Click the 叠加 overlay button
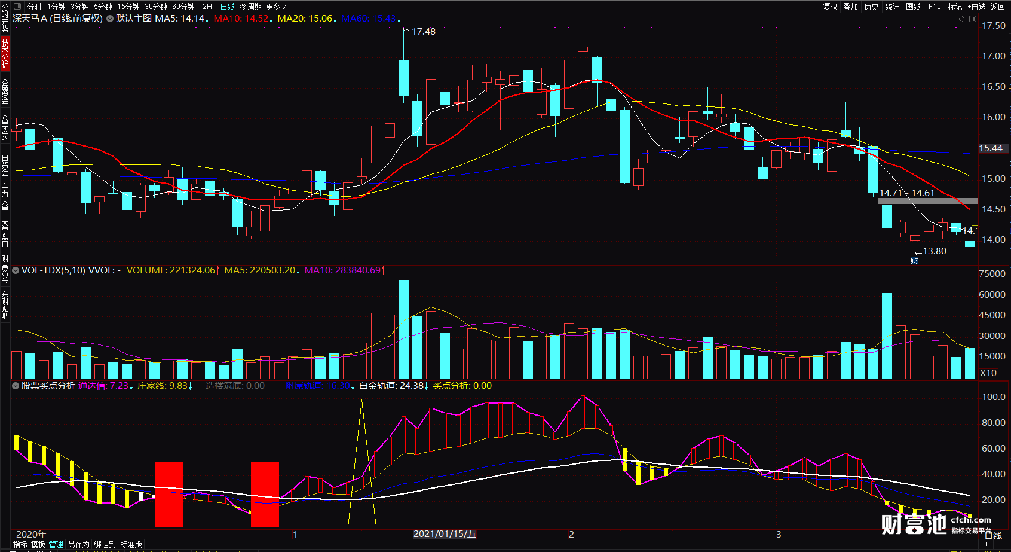 (x=851, y=7)
